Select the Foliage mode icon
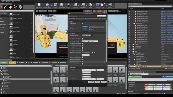 coord(15,7)
